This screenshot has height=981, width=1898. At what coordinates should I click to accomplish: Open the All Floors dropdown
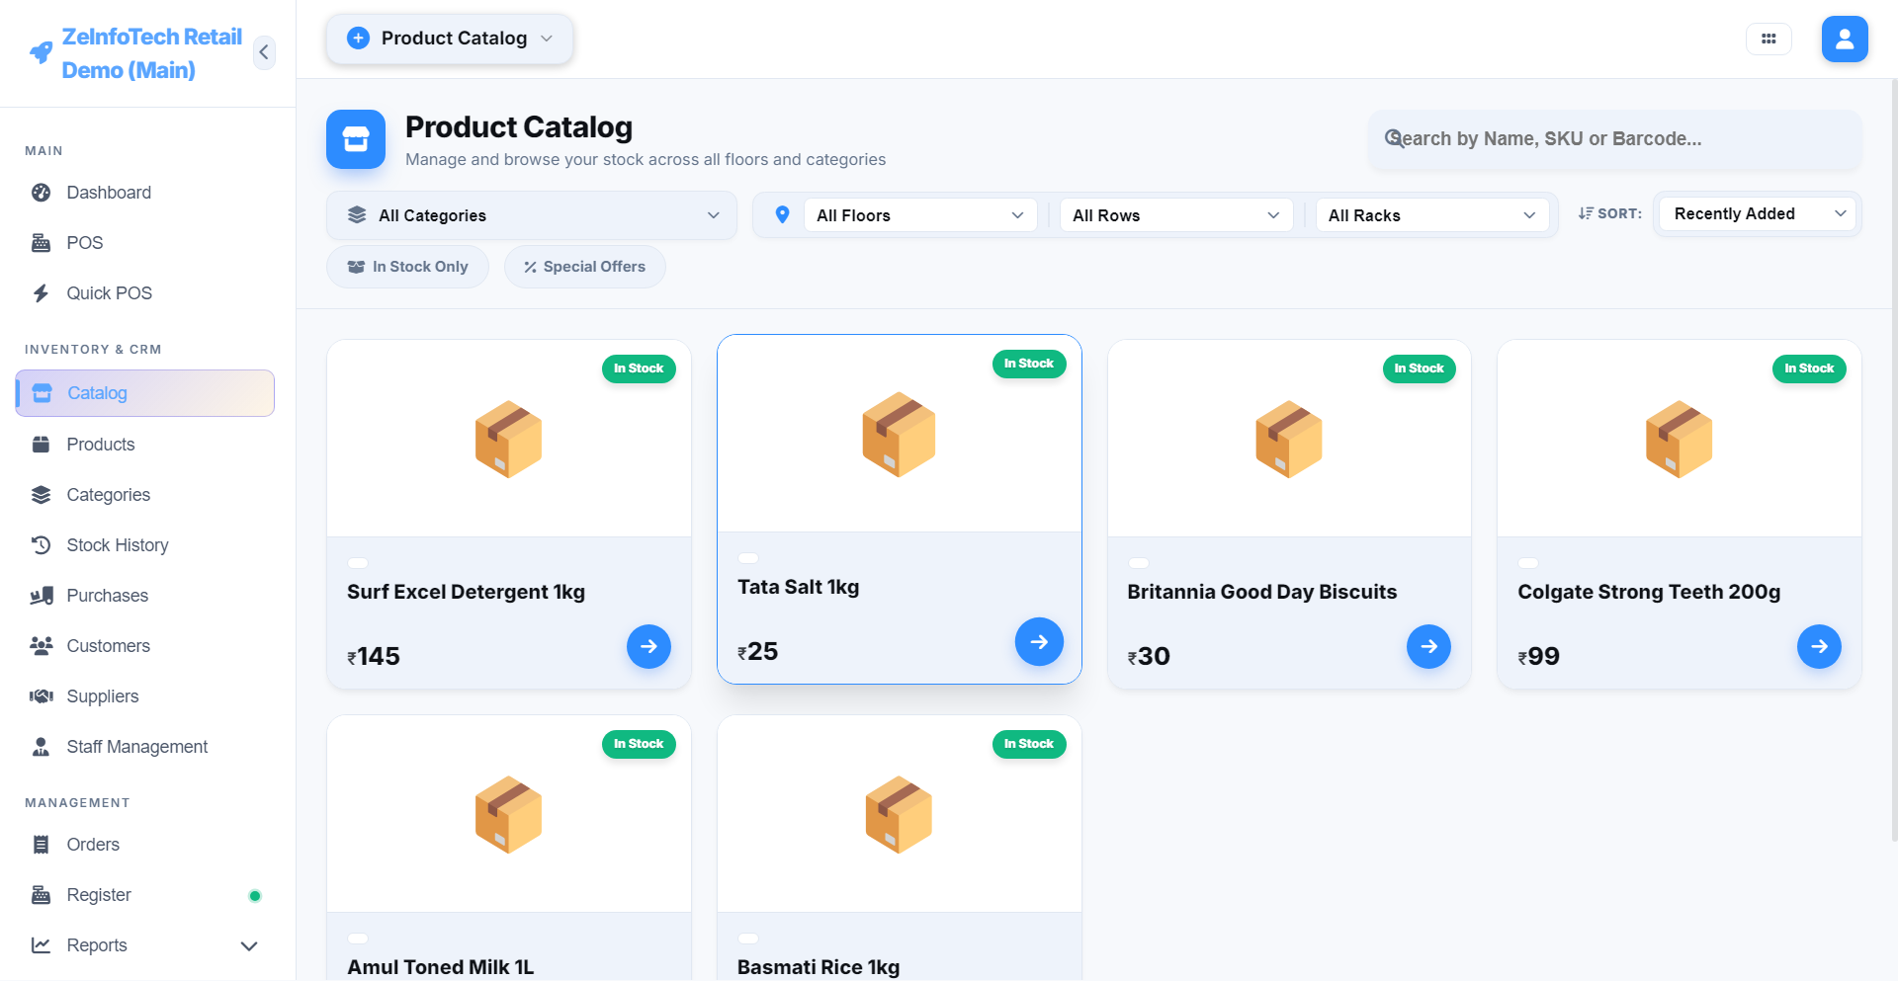click(x=920, y=215)
